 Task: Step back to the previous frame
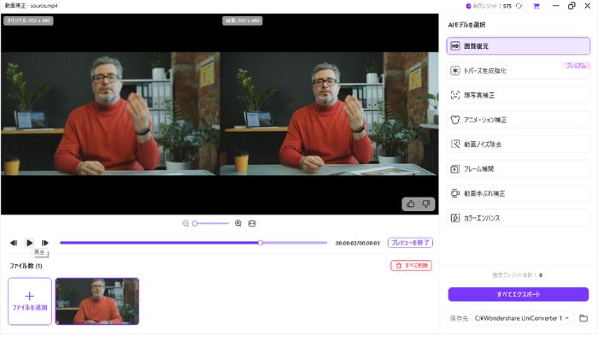click(14, 243)
